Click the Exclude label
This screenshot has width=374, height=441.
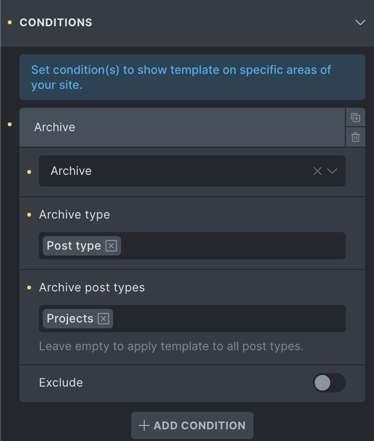[61, 383]
